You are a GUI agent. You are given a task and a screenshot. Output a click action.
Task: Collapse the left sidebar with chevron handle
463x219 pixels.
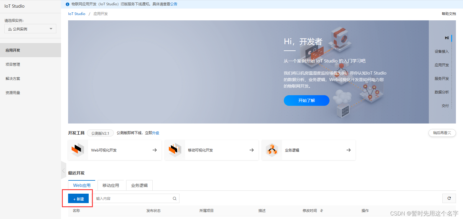64,170
